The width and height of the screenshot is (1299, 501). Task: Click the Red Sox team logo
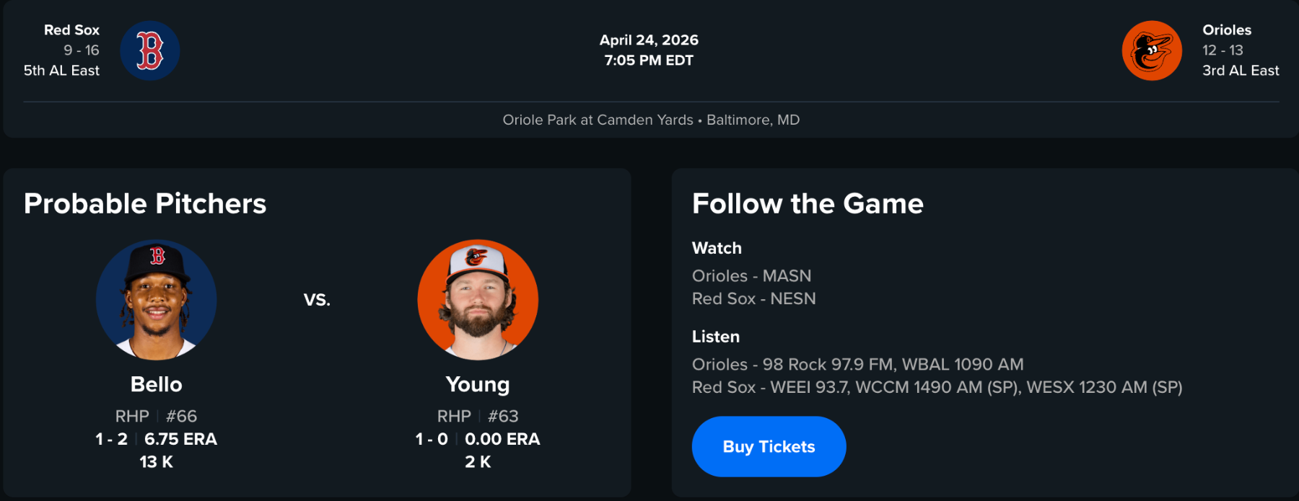pos(149,50)
